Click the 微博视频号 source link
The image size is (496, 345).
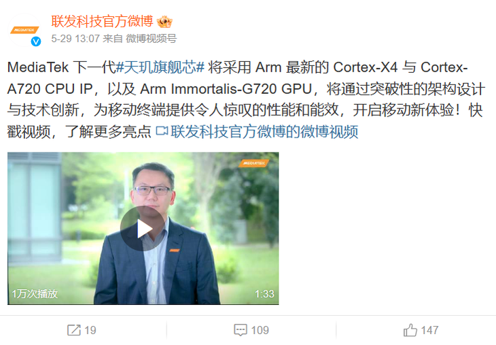tap(152, 39)
